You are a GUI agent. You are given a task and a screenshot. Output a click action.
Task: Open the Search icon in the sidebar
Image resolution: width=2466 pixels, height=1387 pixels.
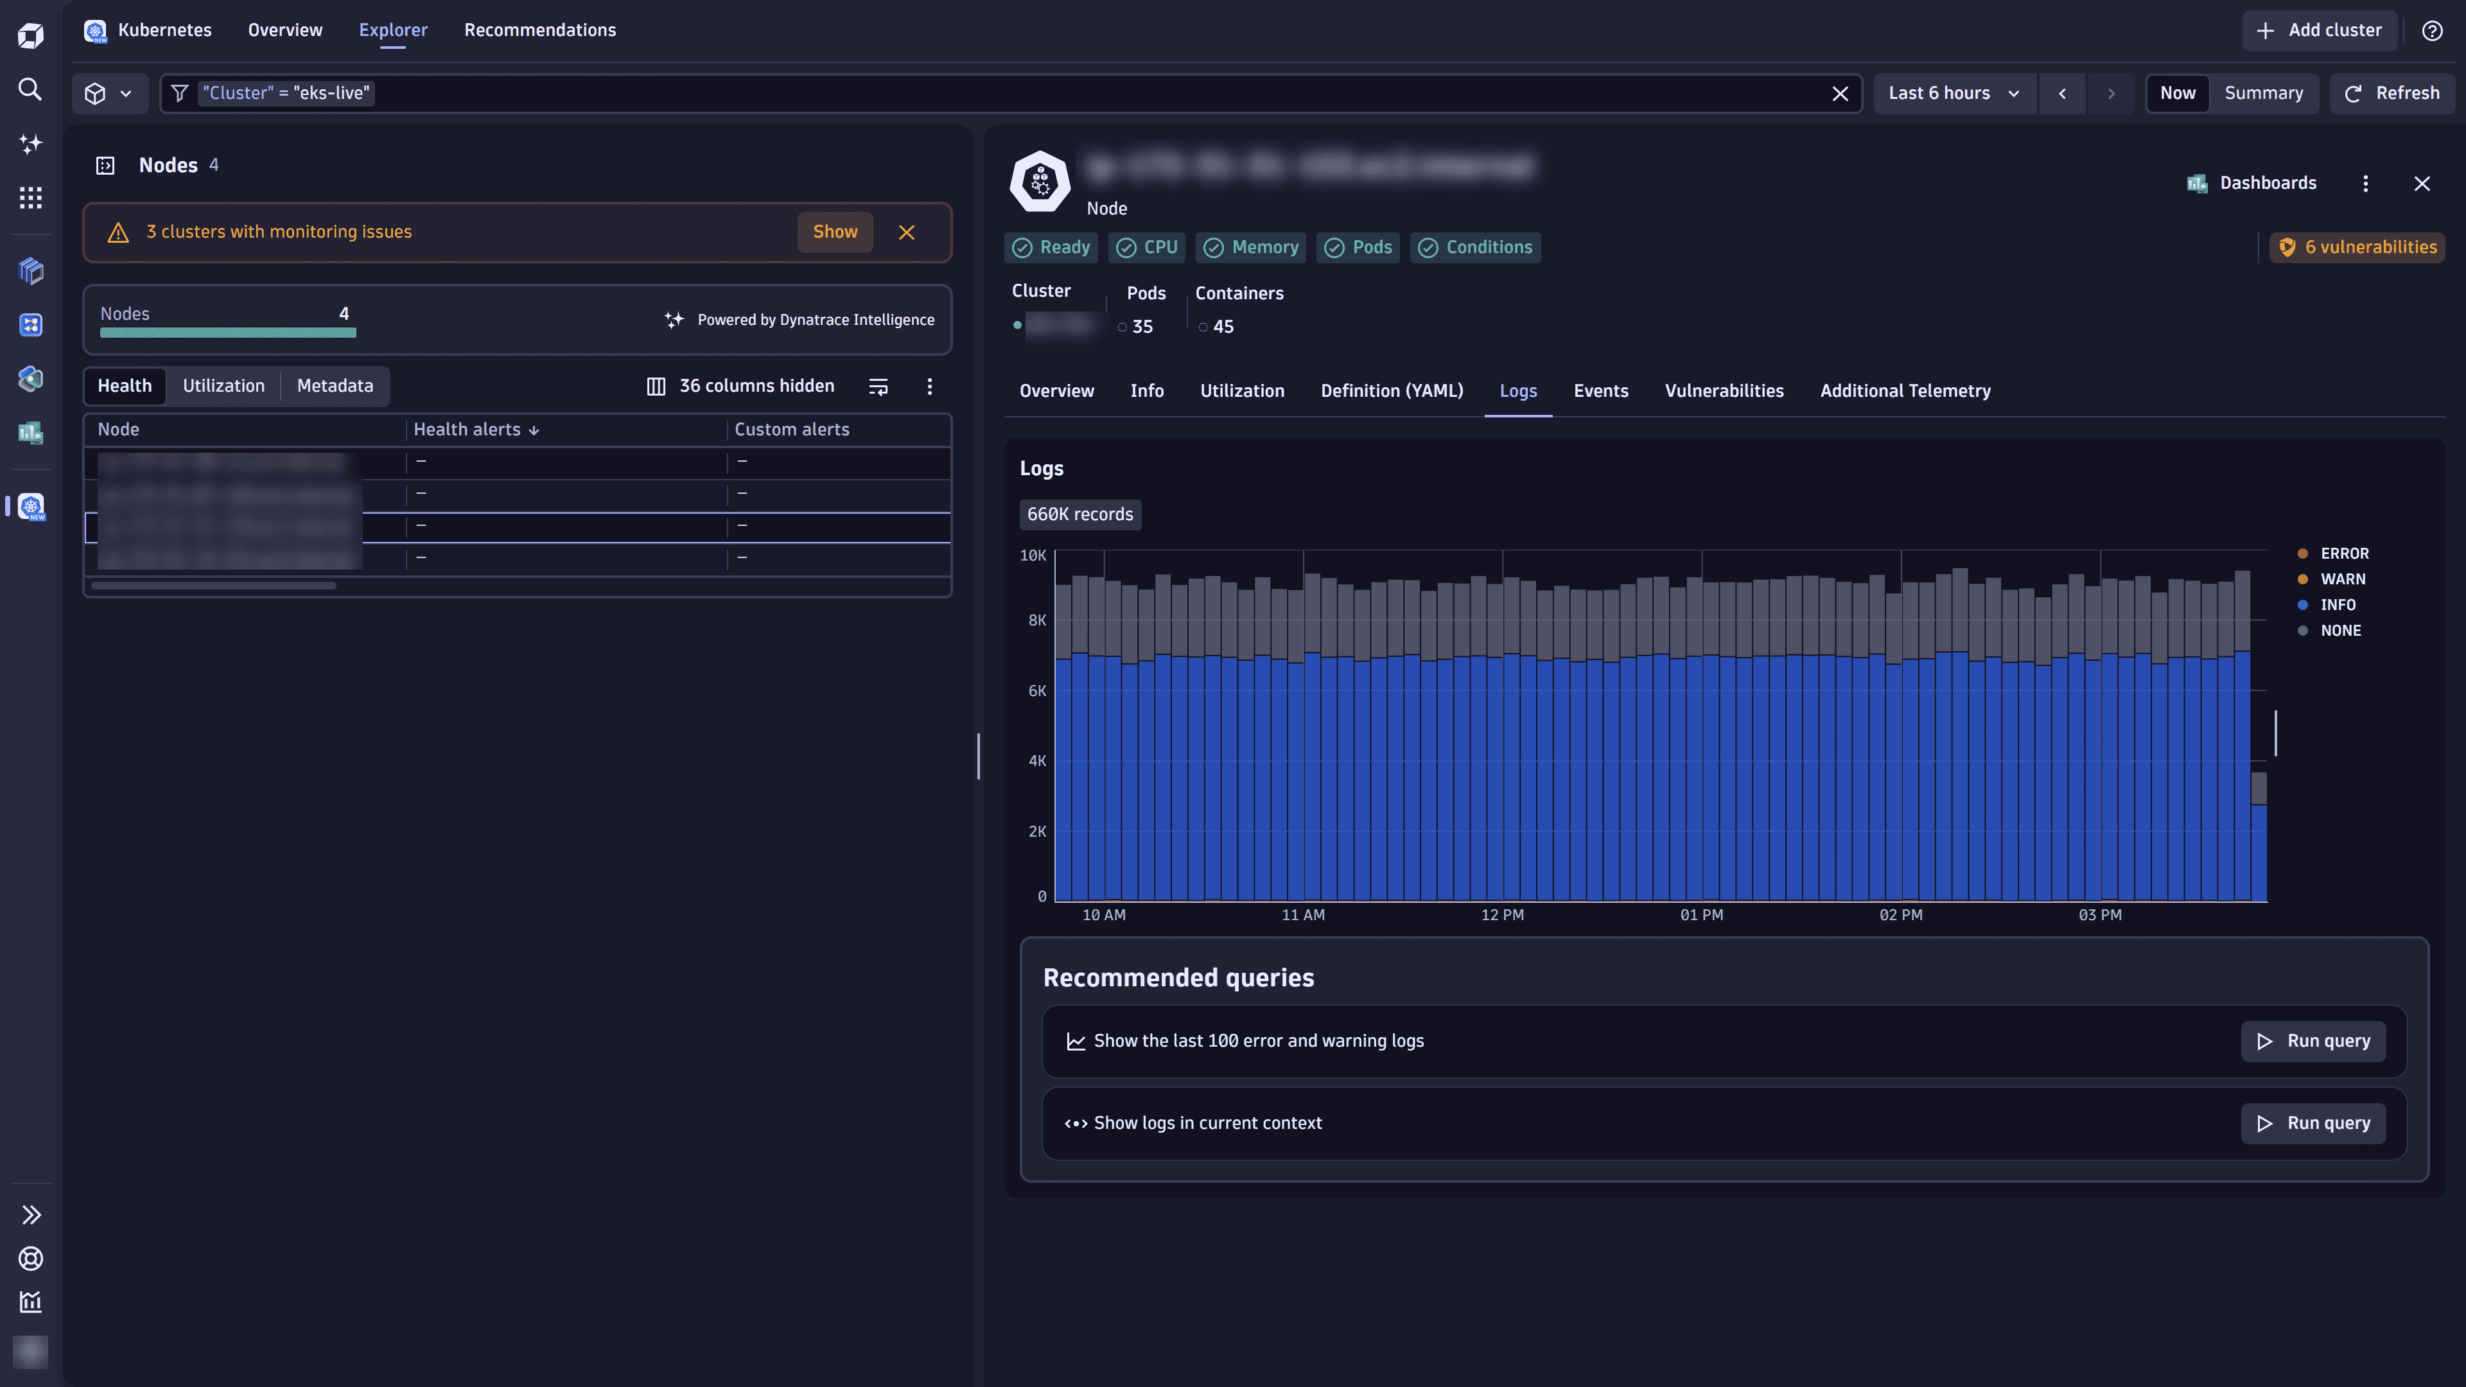[x=30, y=89]
